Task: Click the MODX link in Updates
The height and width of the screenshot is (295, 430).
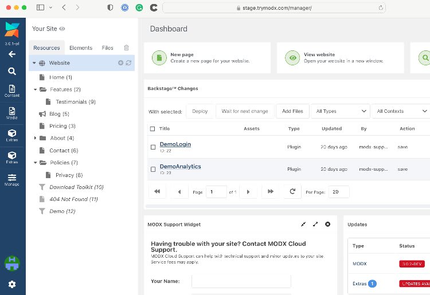Action: tap(359, 263)
